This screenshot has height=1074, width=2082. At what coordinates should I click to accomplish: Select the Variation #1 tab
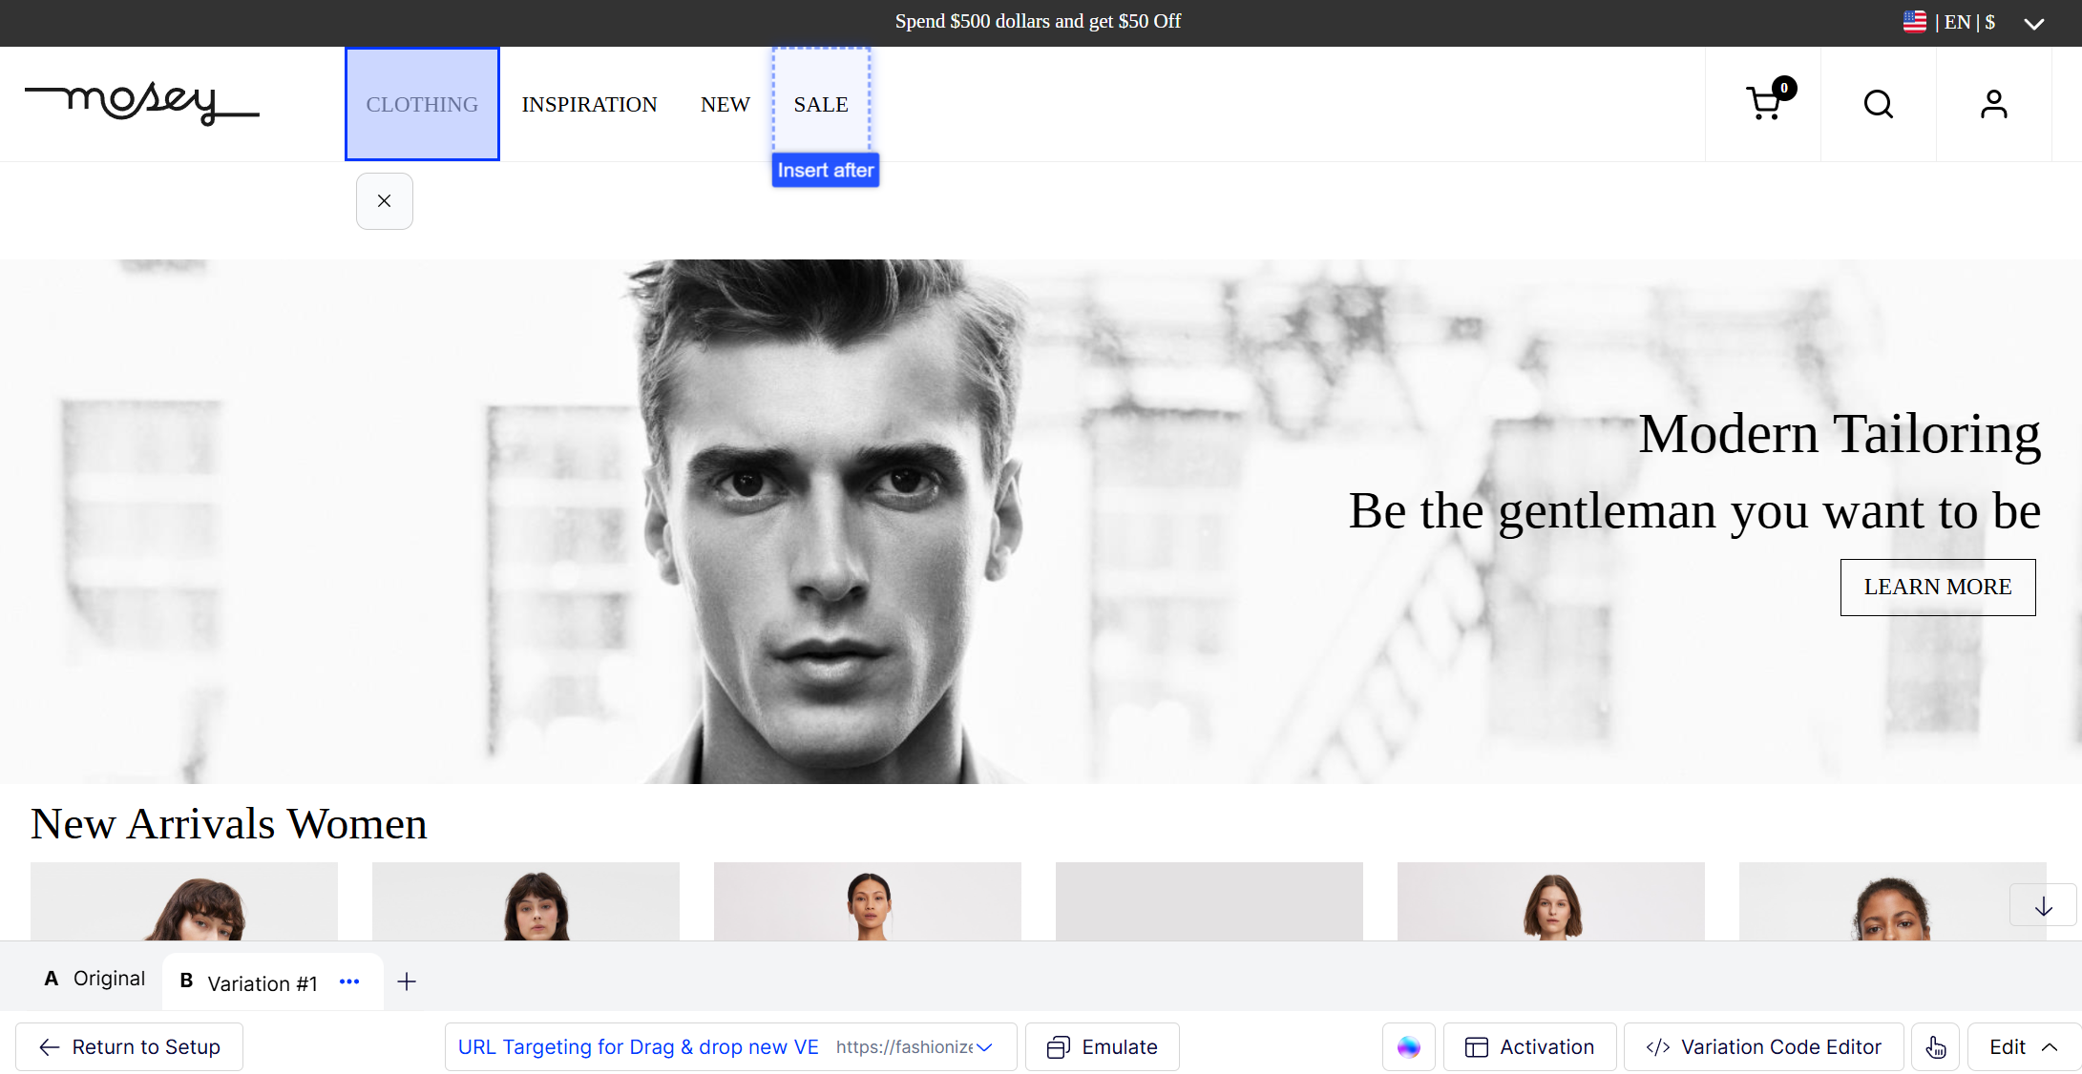(261, 982)
